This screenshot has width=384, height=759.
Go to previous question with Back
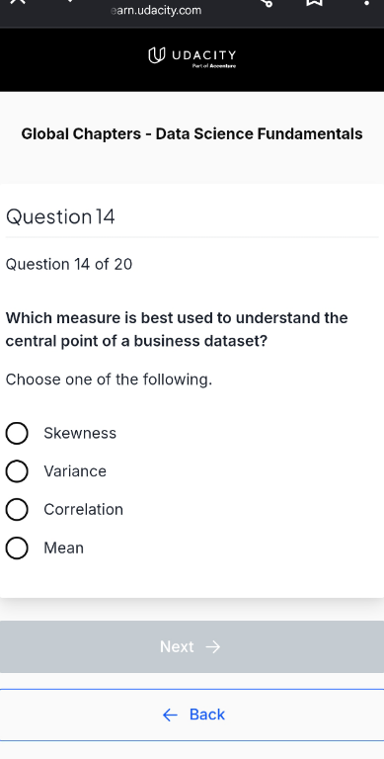[x=192, y=715]
